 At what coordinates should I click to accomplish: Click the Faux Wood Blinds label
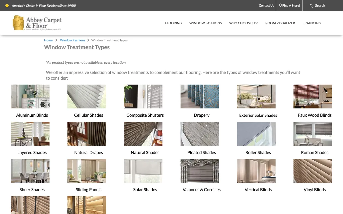[x=315, y=115]
